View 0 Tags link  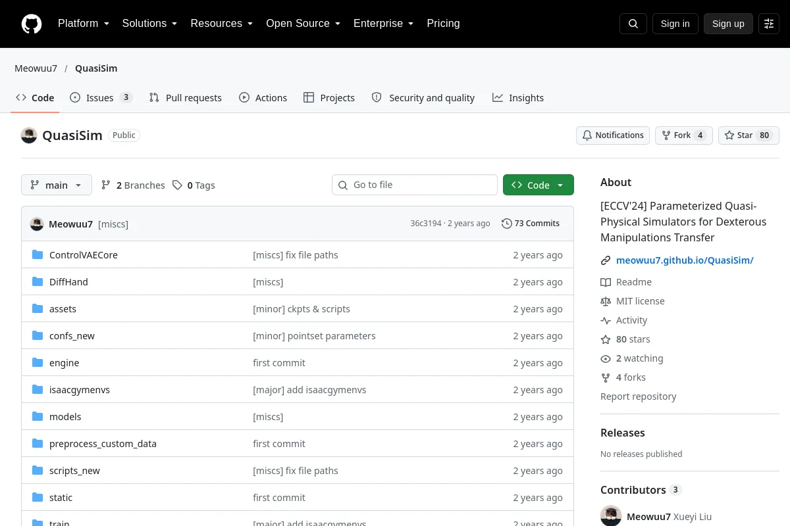(194, 185)
